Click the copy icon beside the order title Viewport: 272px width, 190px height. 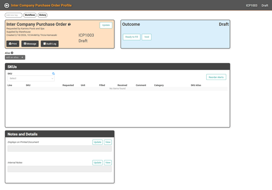tap(69, 24)
